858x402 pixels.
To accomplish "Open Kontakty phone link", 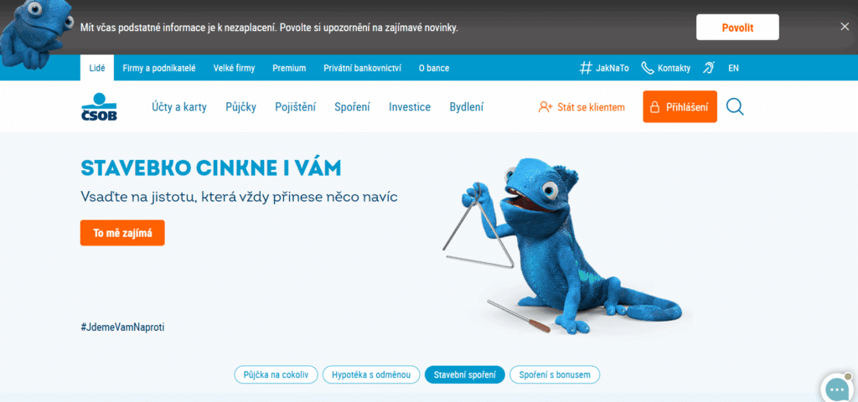I will [x=666, y=69].
